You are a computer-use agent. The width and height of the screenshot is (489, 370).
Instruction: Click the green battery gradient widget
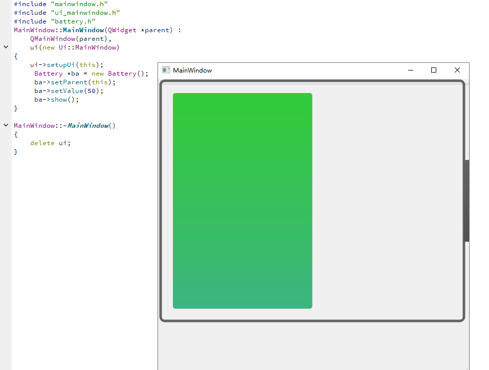242,200
